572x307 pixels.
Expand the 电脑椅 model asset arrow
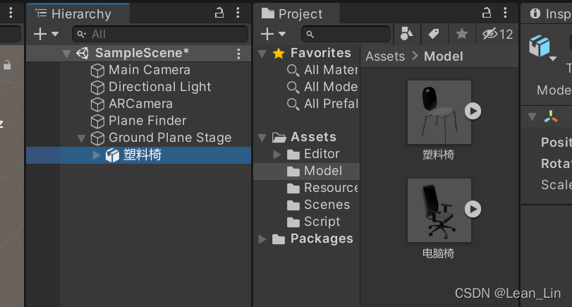(473, 209)
